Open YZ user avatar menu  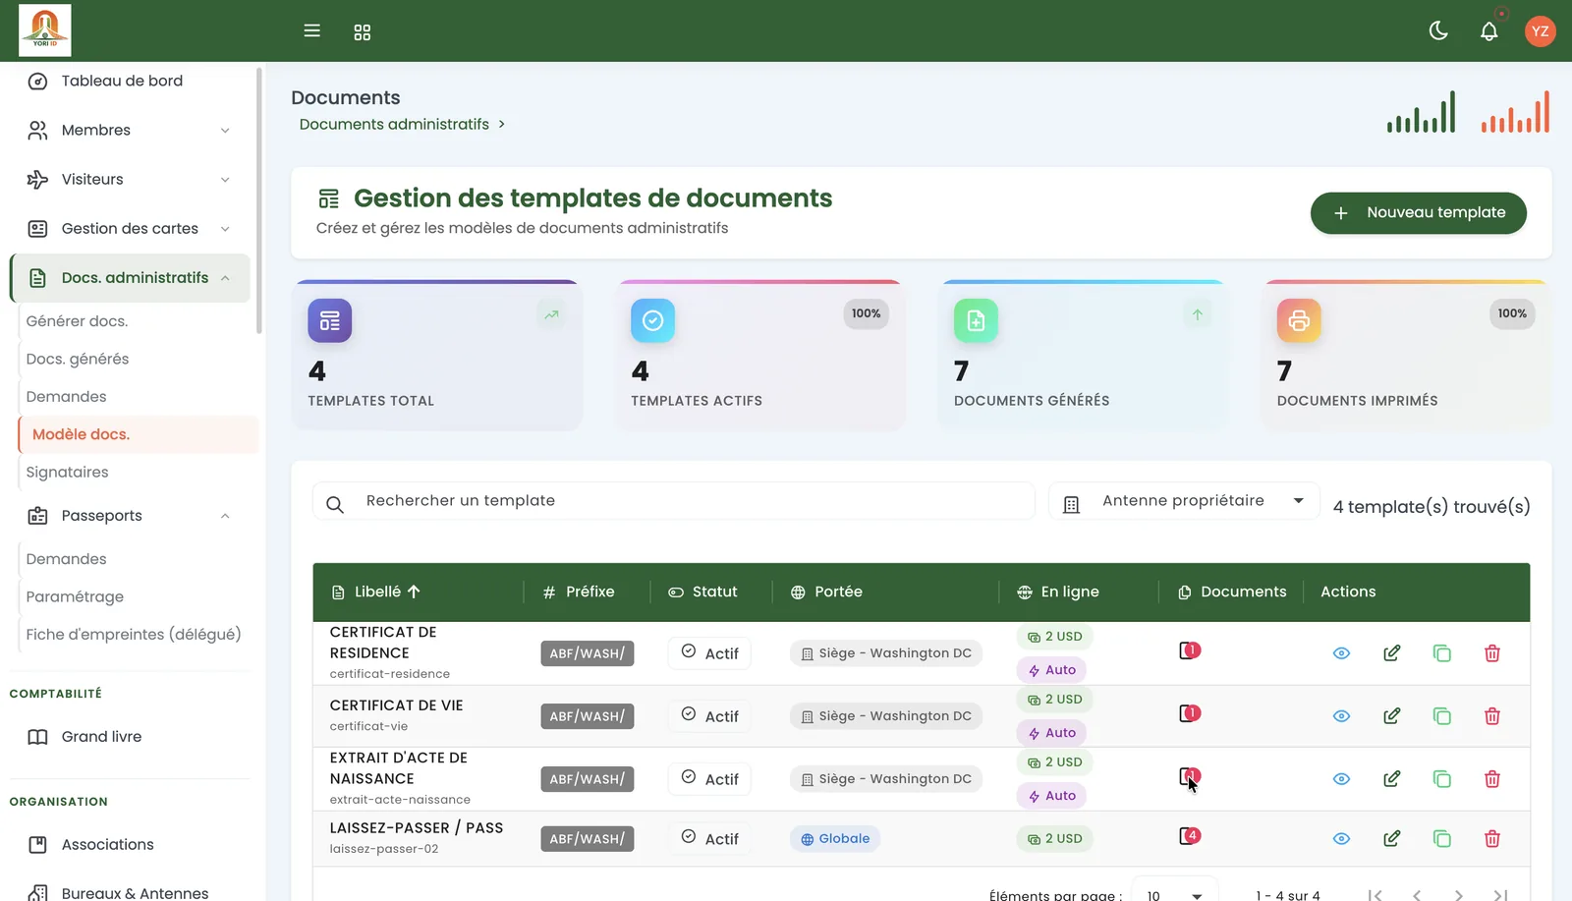point(1540,31)
